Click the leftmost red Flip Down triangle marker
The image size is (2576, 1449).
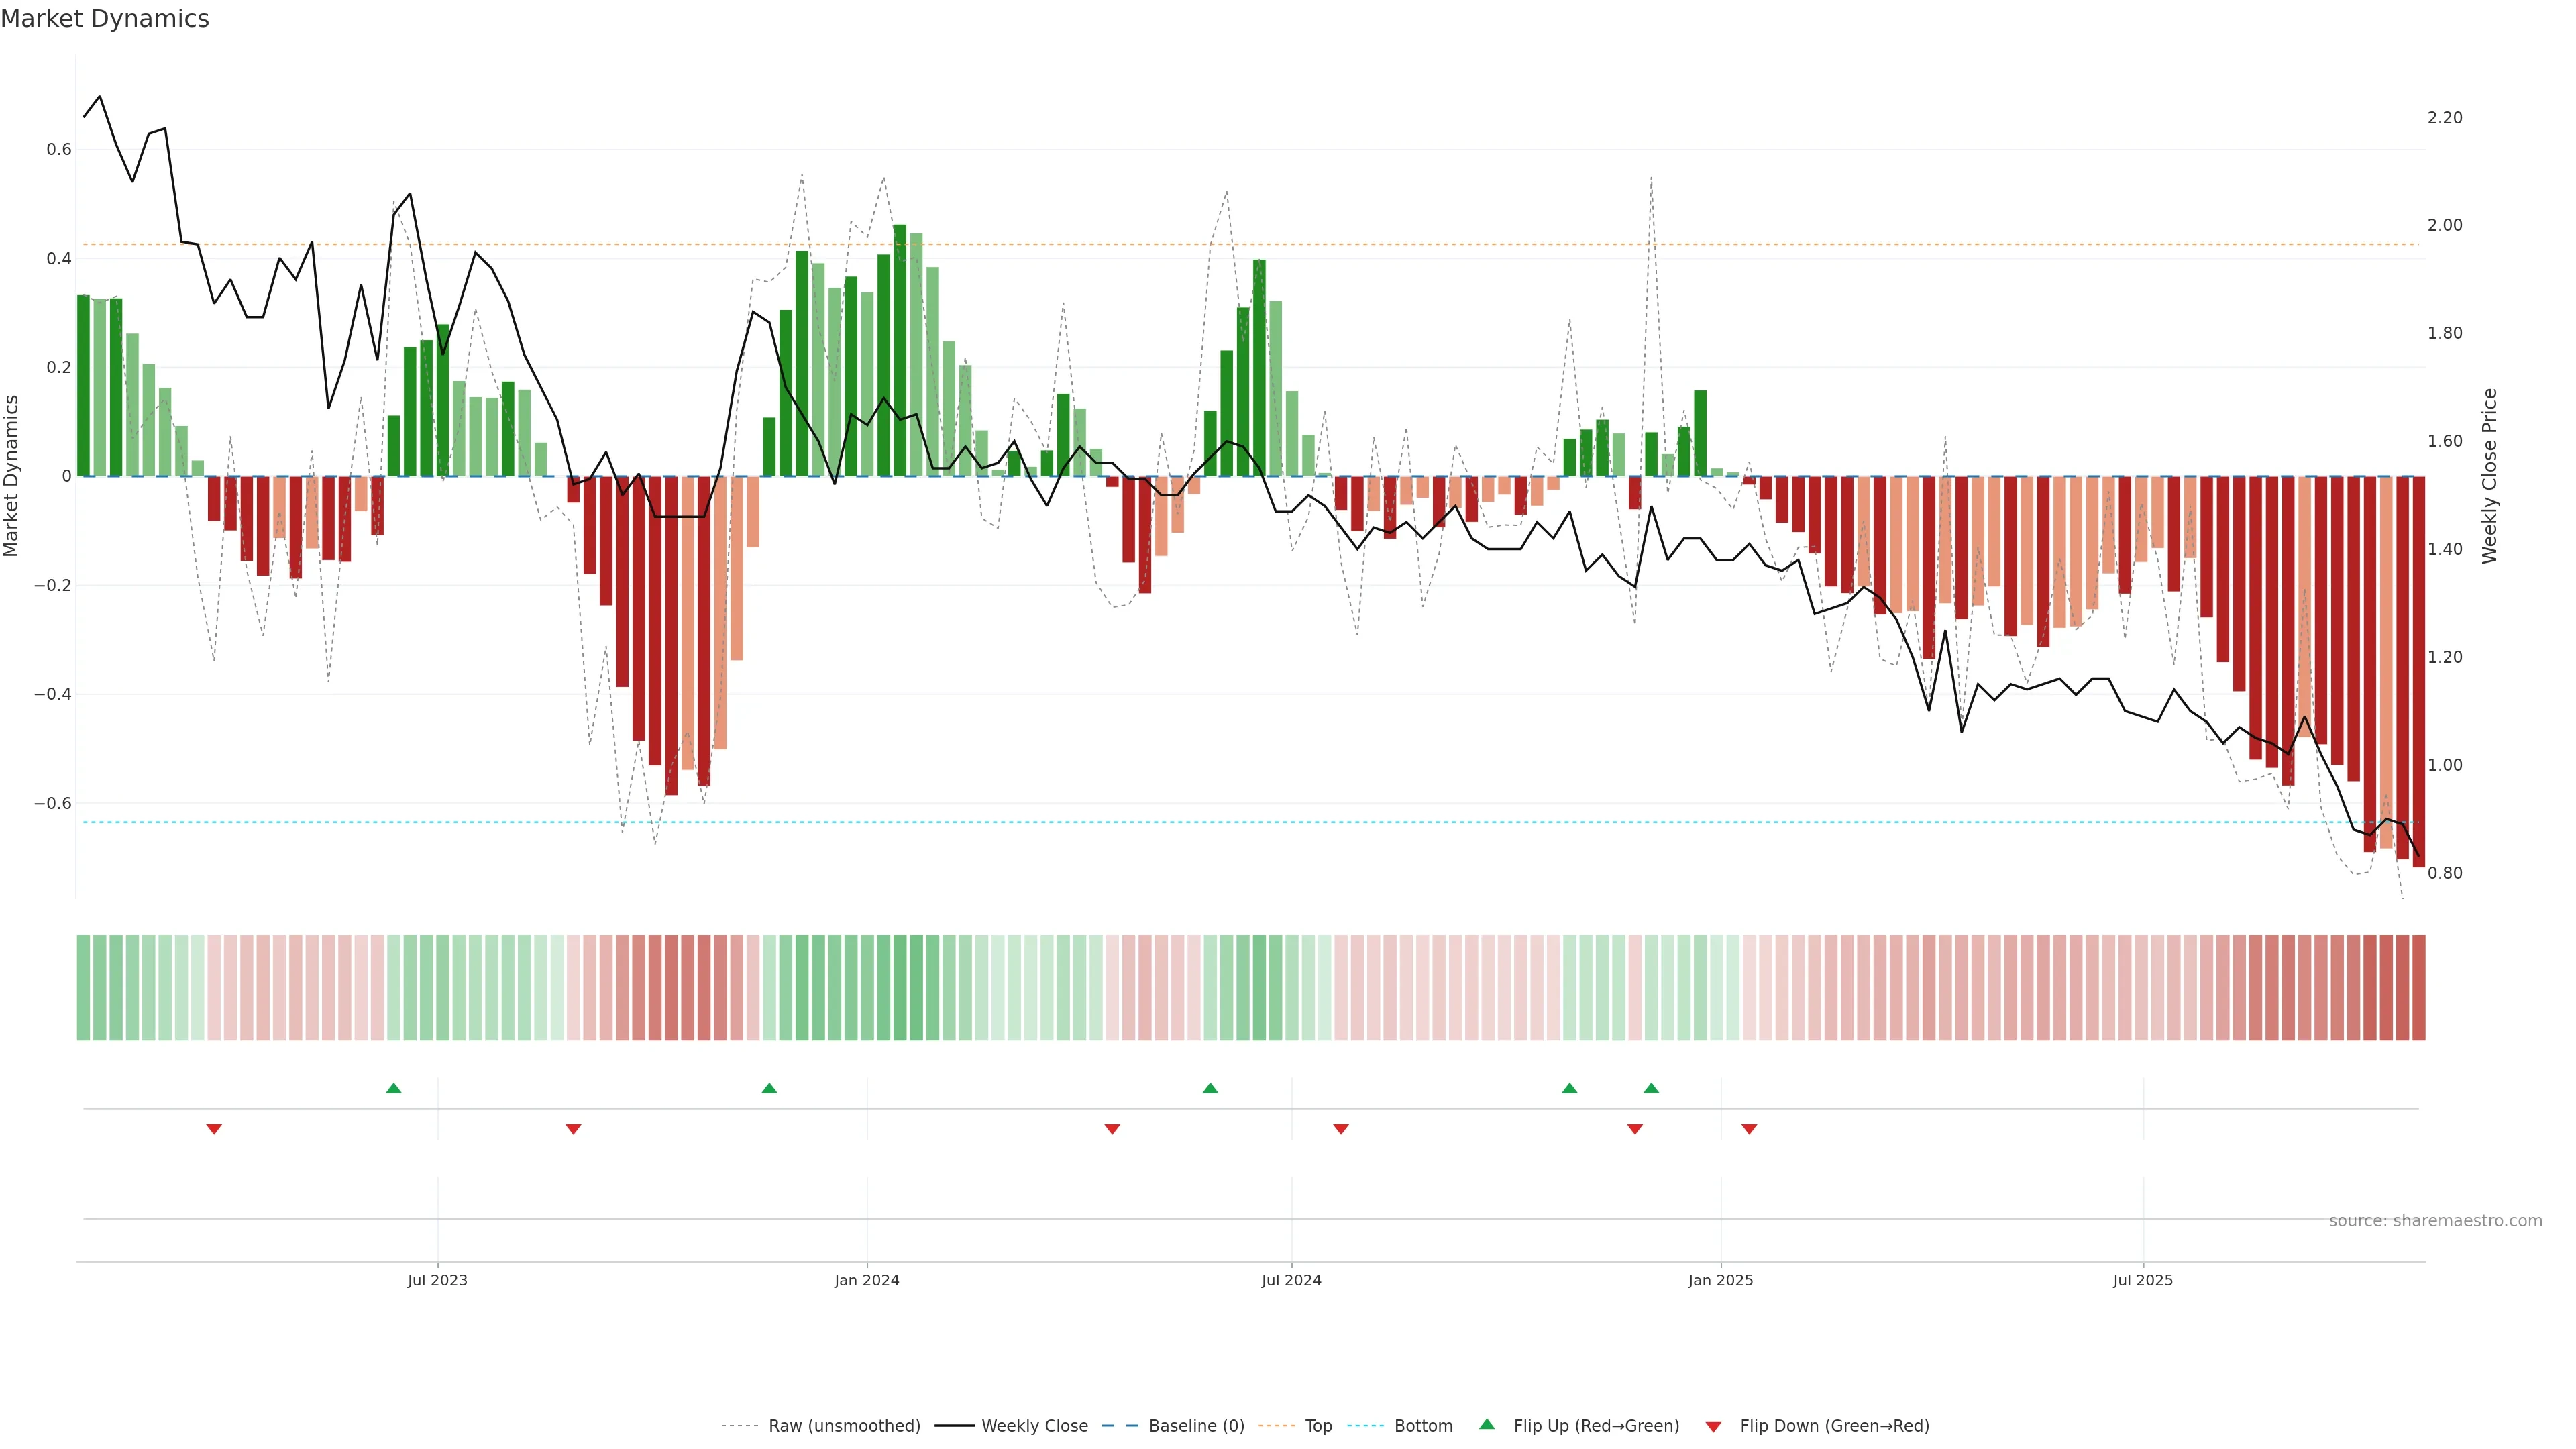(x=214, y=1129)
